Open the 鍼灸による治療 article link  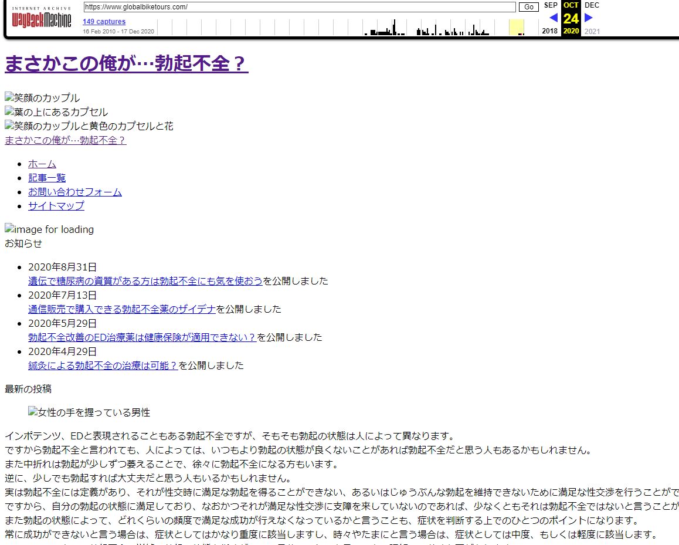pyautogui.click(x=103, y=365)
